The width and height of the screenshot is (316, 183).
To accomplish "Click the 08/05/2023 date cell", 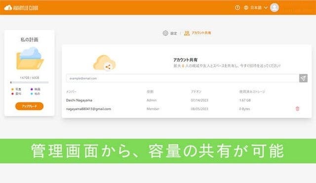I will tap(199, 109).
